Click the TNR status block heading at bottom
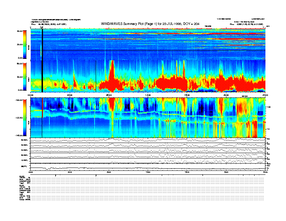This screenshot has width=286, height=221. pos(21,195)
